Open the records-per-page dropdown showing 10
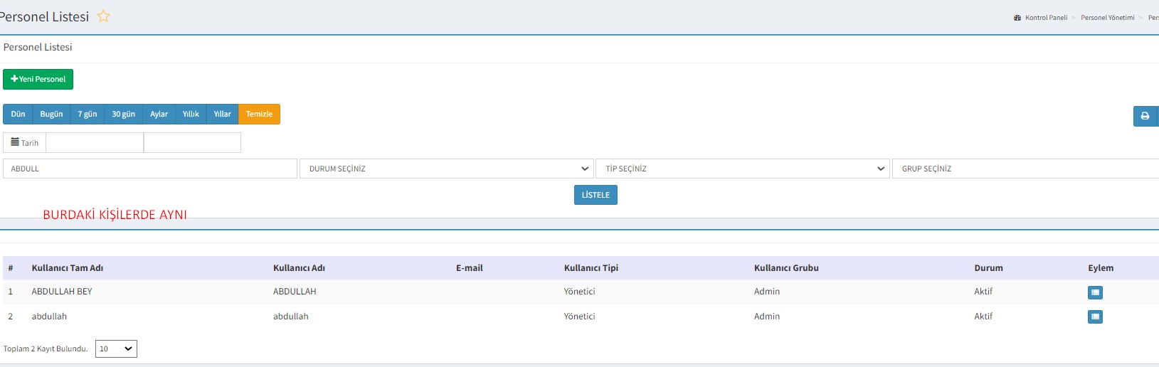This screenshot has width=1159, height=367. pos(116,349)
